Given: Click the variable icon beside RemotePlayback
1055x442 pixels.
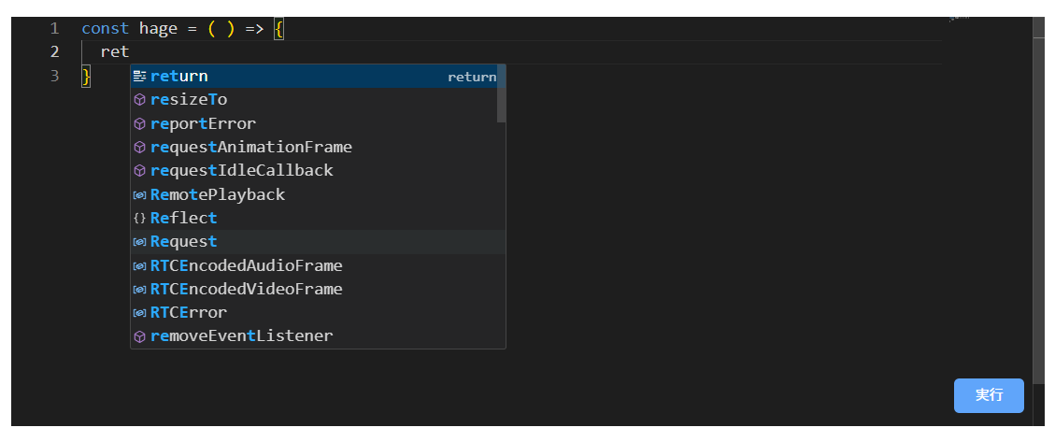Looking at the screenshot, I should coord(140,194).
